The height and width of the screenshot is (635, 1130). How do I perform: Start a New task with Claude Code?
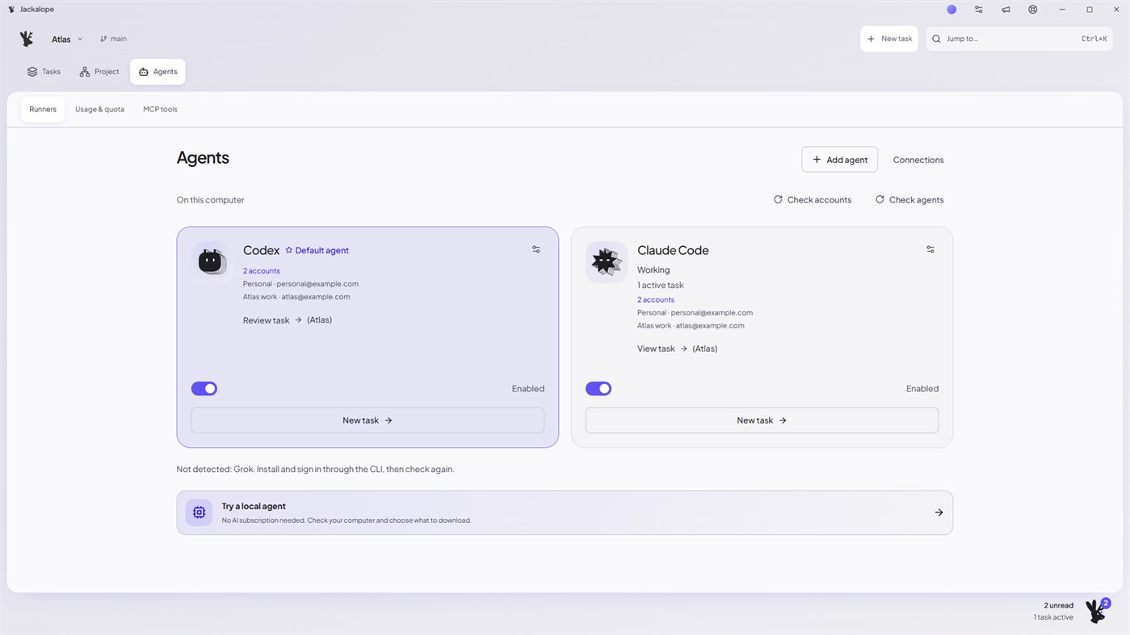762,420
